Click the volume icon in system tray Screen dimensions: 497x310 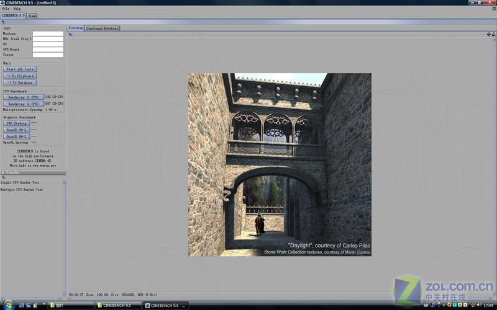coord(478,305)
